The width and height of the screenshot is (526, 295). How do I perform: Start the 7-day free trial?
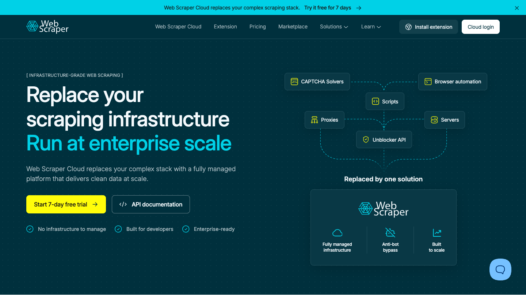66,204
